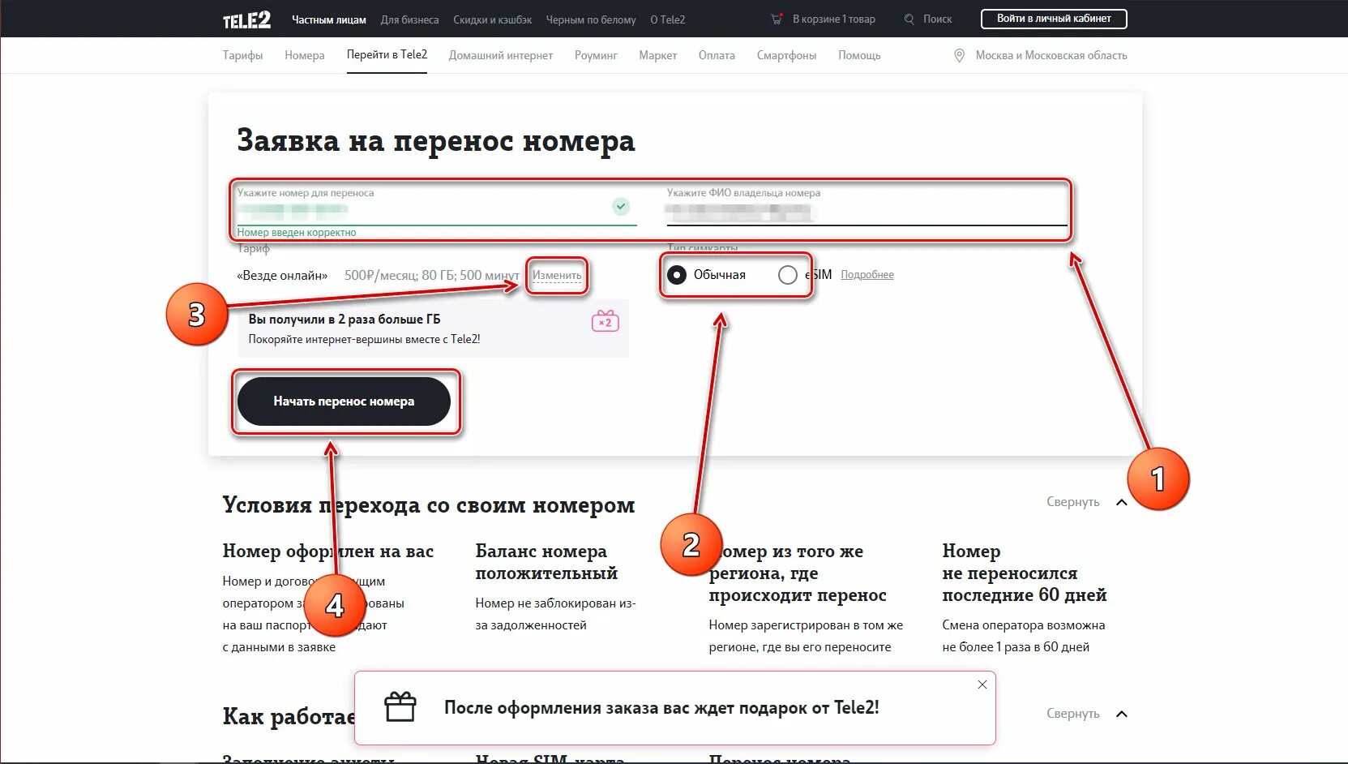Image resolution: width=1348 pixels, height=764 pixels.
Task: Open Скидки и кэшбэк page
Action: click(492, 19)
